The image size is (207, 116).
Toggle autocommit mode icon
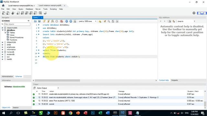tap(75, 21)
